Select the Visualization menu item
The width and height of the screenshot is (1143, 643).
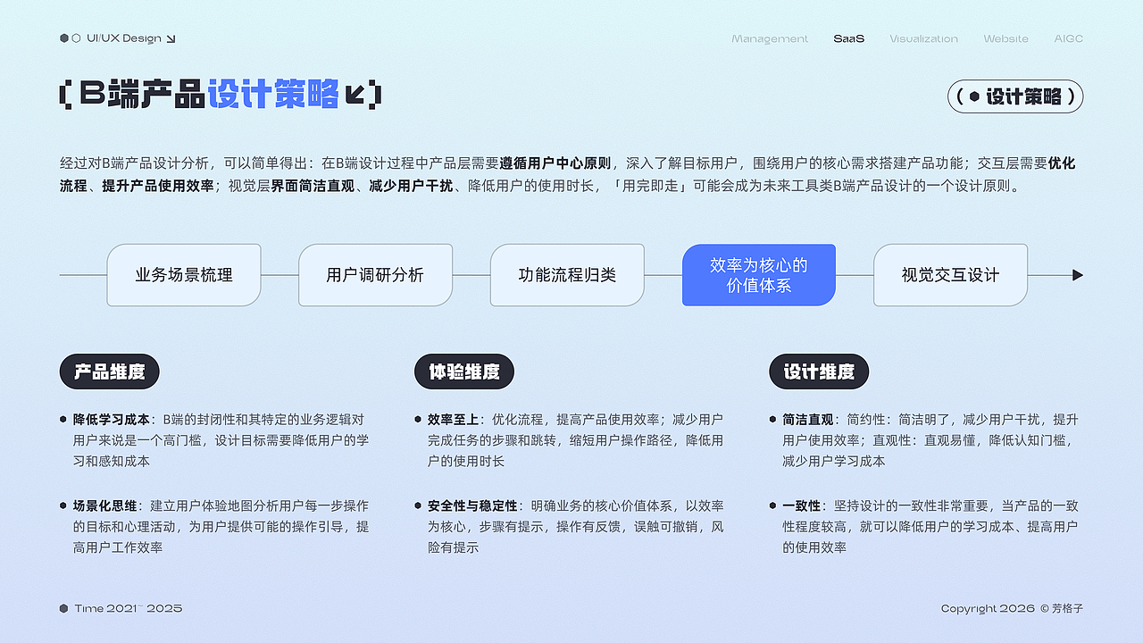(924, 38)
